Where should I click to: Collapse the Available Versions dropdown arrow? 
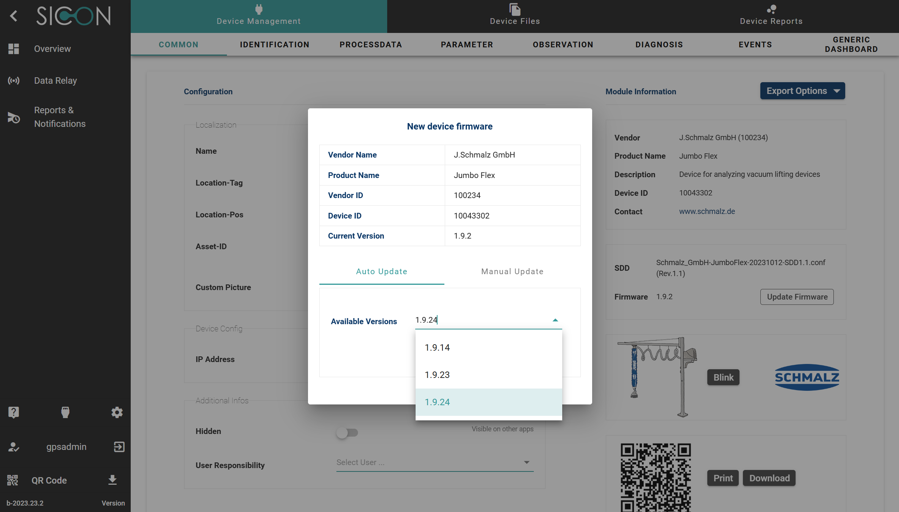555,320
